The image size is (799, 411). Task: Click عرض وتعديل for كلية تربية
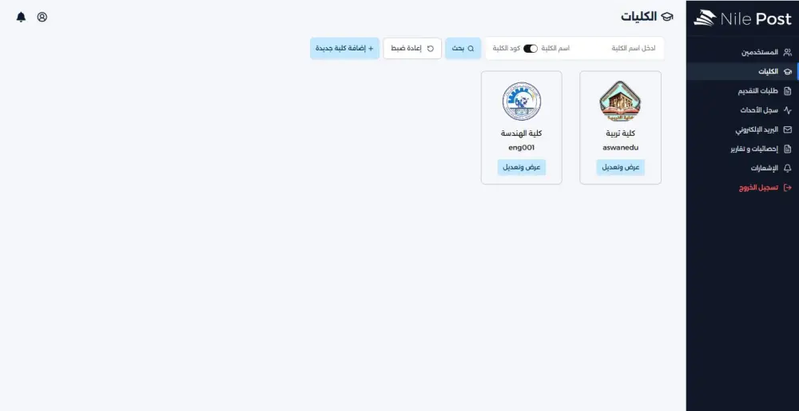[620, 167]
